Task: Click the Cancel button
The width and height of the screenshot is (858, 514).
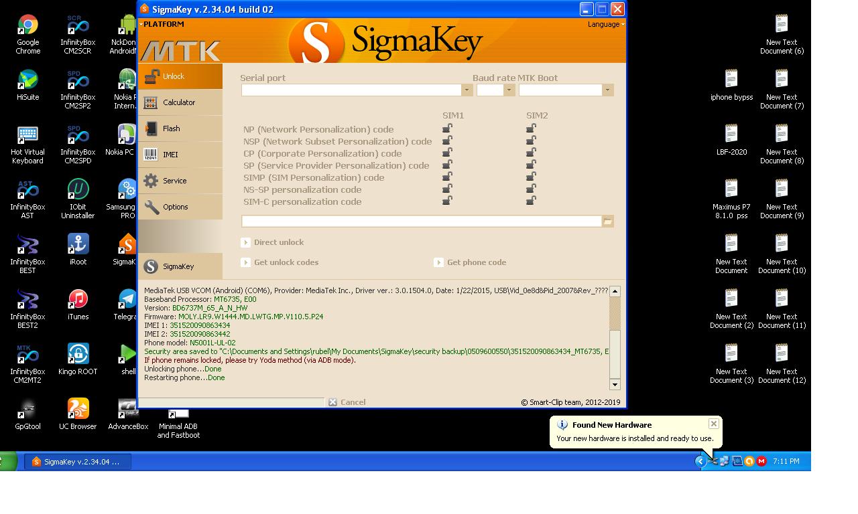Action: (347, 402)
